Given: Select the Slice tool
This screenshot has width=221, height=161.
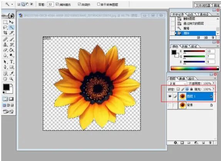Looking at the screenshot, I should [11, 33].
